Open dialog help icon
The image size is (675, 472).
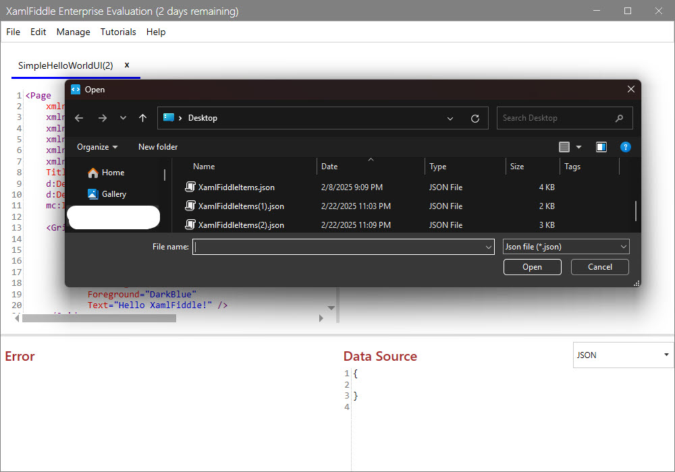tap(626, 147)
